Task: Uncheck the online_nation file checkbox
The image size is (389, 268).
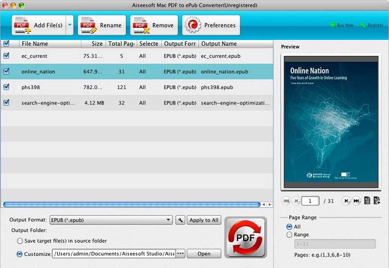Action: [x=6, y=71]
